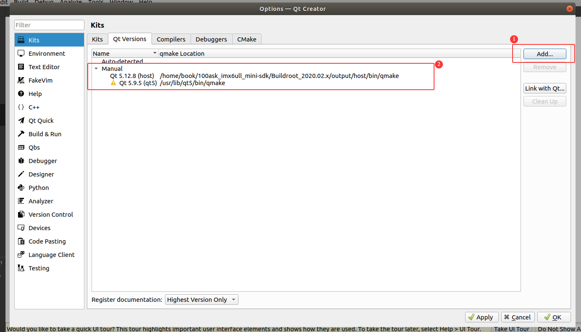This screenshot has width=581, height=332.
Task: Open the Qbs category icon
Action: click(x=21, y=148)
